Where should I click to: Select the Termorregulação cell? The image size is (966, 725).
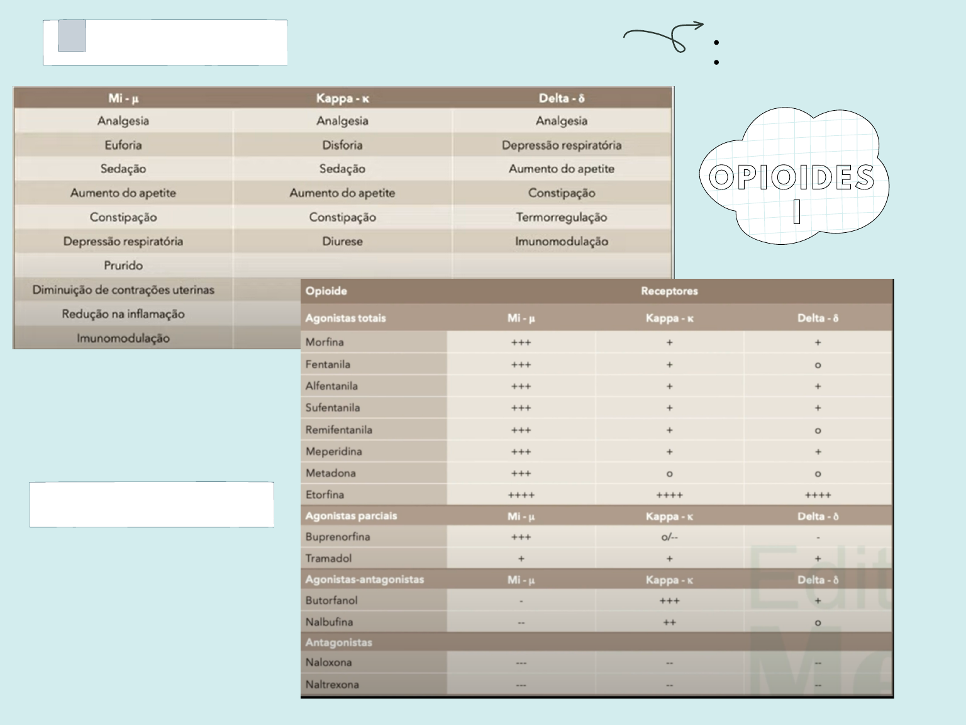(561, 218)
